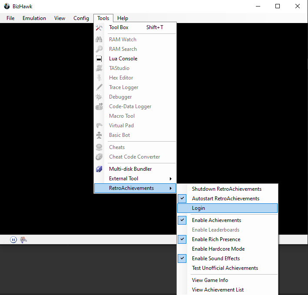
Task: Click the Lua Console window icon
Action: [x=99, y=59]
